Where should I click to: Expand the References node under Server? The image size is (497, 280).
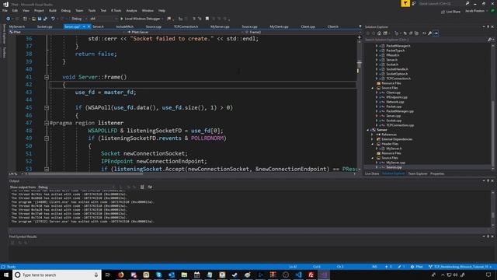[x=373, y=135]
